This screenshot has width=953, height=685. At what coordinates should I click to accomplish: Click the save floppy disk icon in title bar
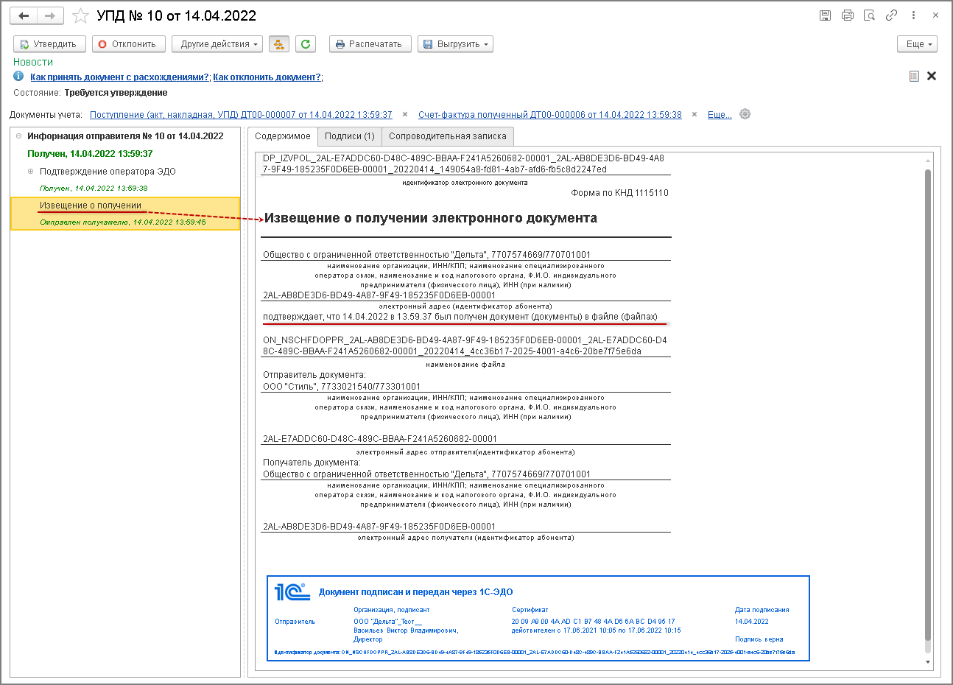coord(825,15)
